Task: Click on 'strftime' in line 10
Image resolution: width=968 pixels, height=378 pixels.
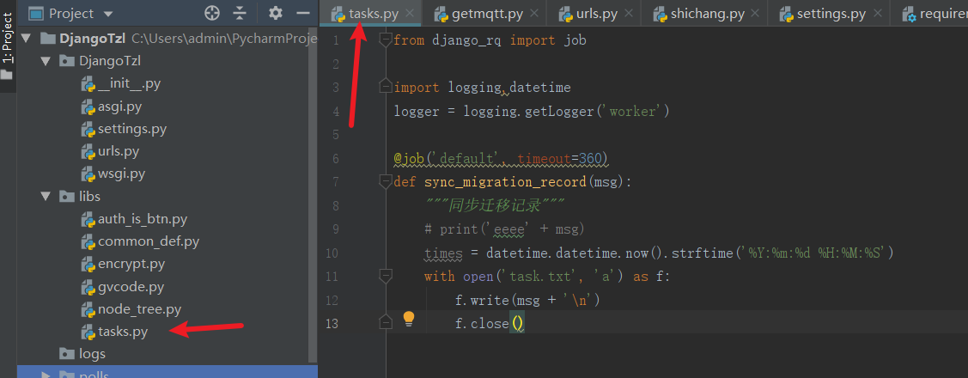Action: coord(701,253)
